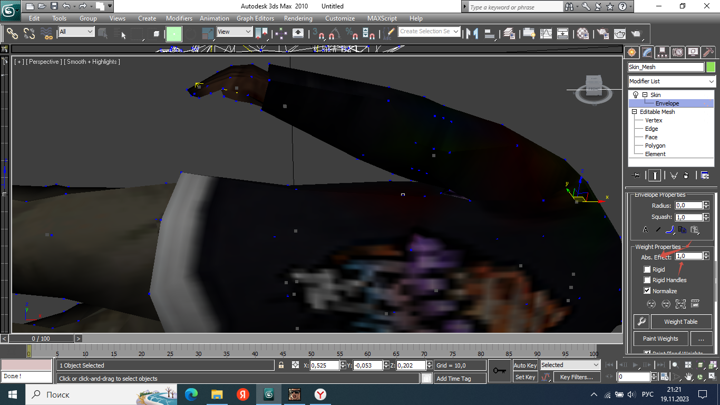Viewport: 720px width, 405px height.
Task: Click the Select and Link tool
Action: (x=12, y=34)
